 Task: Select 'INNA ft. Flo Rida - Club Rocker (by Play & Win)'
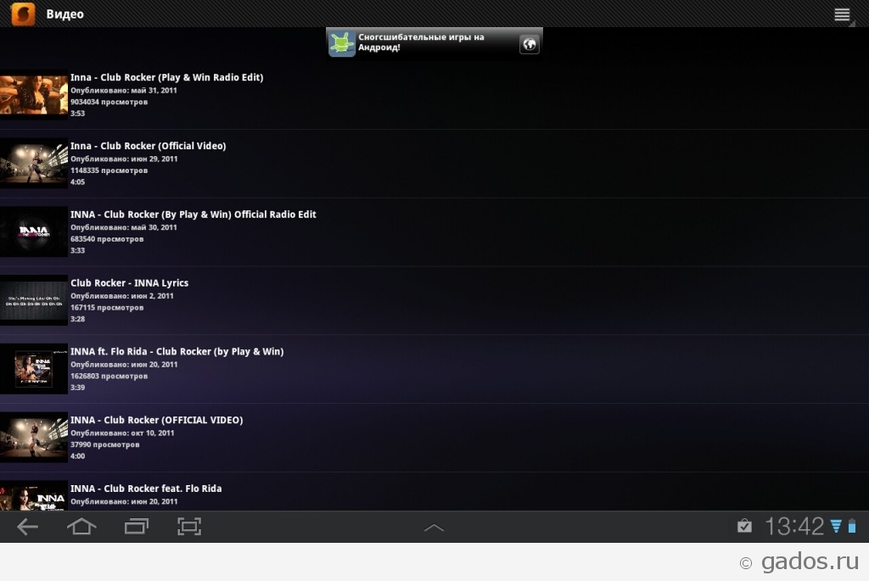pyautogui.click(x=177, y=352)
